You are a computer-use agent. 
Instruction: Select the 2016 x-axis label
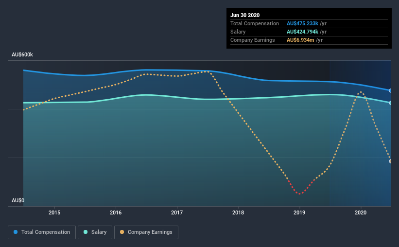(116, 212)
